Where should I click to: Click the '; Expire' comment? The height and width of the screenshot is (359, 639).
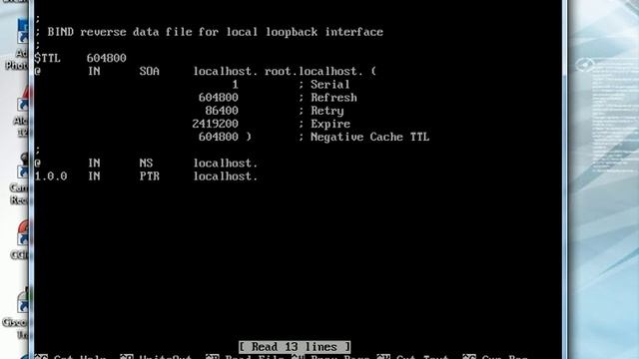pyautogui.click(x=324, y=124)
